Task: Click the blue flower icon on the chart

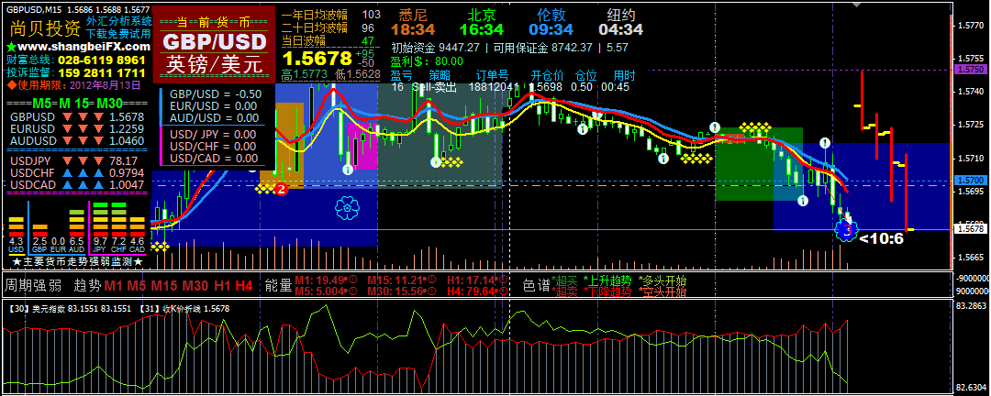Action: coord(346,208)
